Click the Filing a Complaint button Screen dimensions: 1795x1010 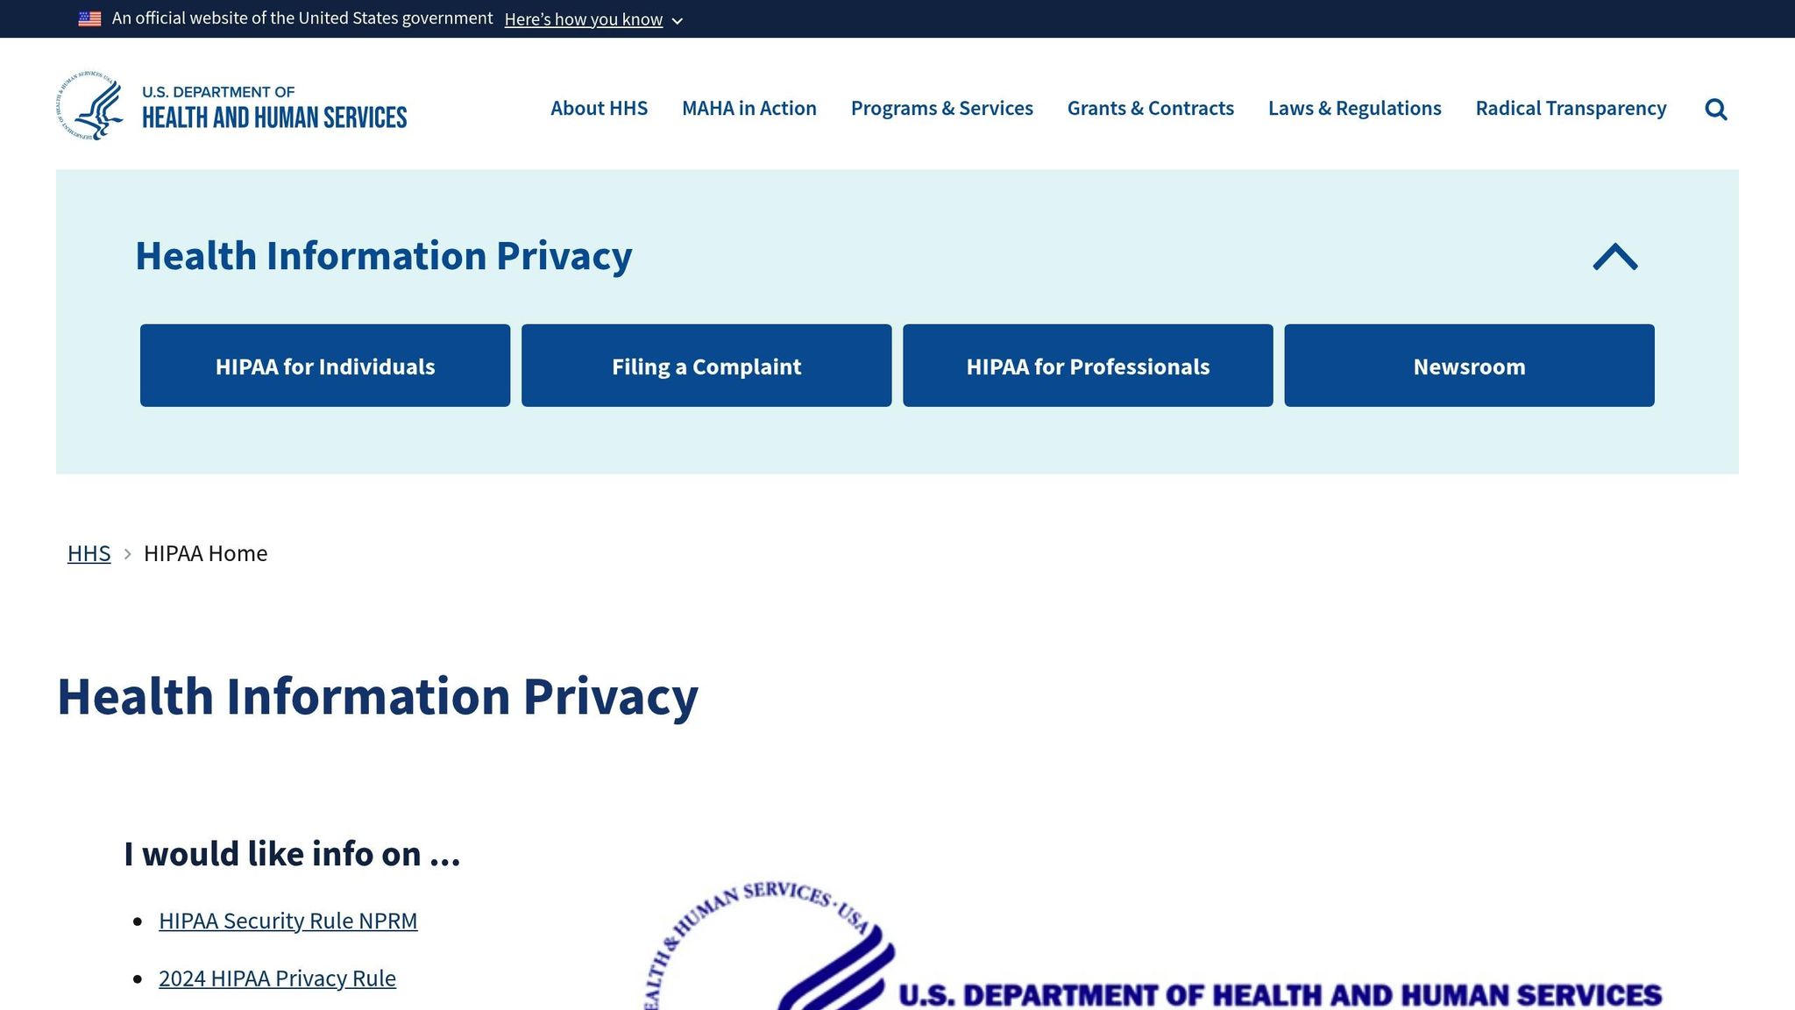point(706,366)
